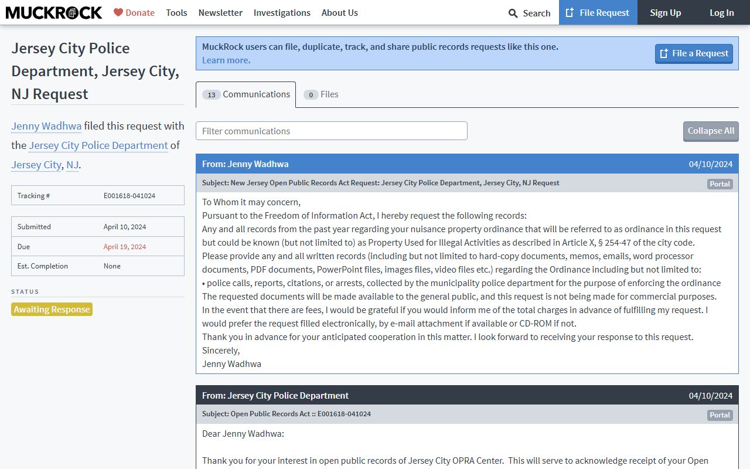Select tracking number E001618-041024
Viewport: 750px width, 469px height.
(129, 196)
